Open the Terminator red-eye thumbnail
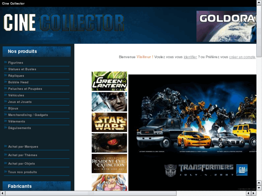This screenshot has width=262, height=196. [x=109, y=143]
